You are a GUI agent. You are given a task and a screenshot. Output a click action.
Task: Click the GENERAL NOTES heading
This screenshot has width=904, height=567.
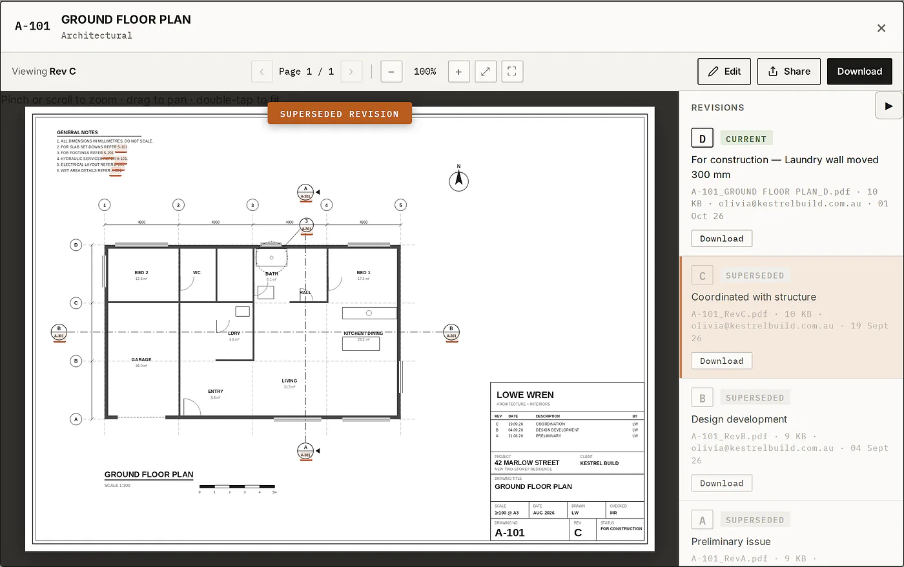click(77, 132)
